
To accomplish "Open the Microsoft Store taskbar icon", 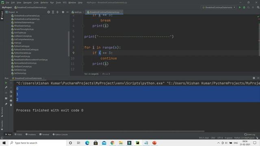I will pos(96,143).
